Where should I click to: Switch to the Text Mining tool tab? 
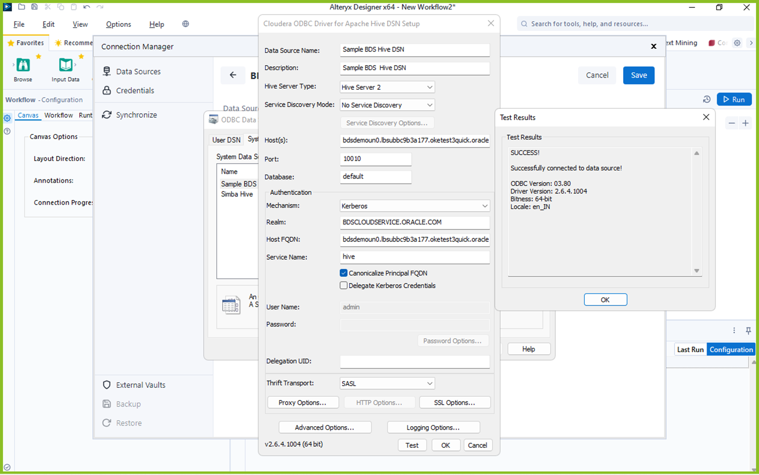pyautogui.click(x=681, y=43)
